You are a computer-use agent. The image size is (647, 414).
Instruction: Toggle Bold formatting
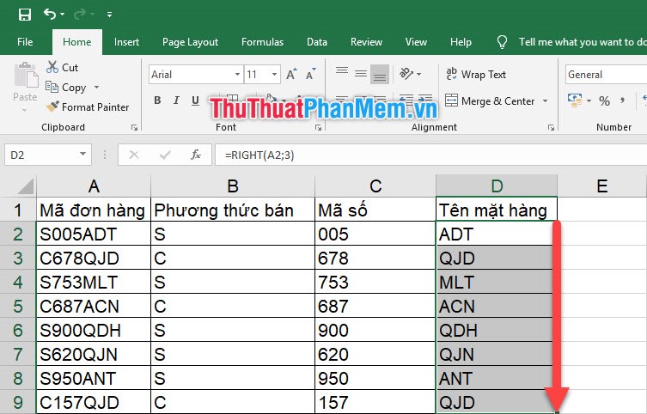click(x=157, y=100)
